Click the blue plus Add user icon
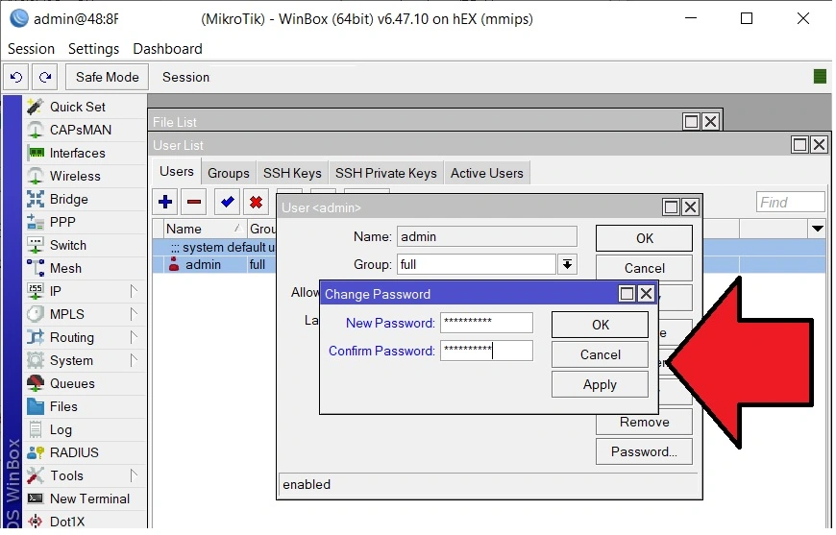Image resolution: width=836 pixels, height=535 pixels. click(x=165, y=202)
